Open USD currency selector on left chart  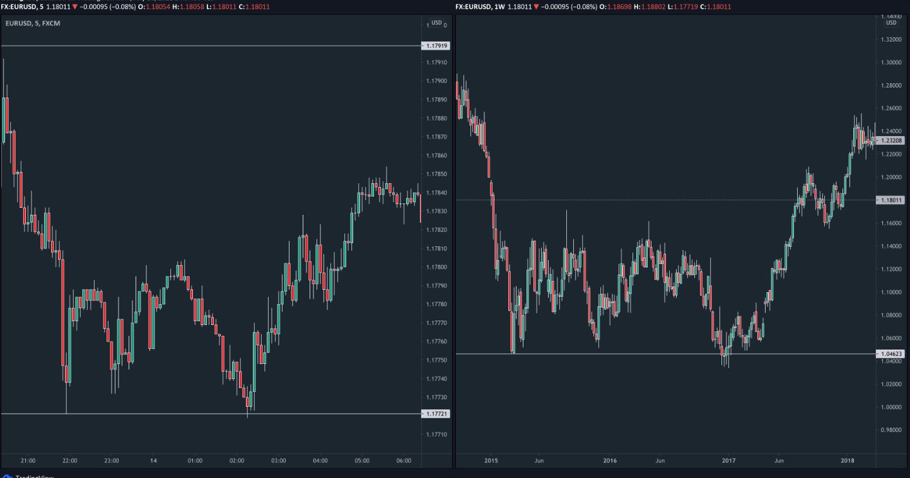(x=435, y=23)
